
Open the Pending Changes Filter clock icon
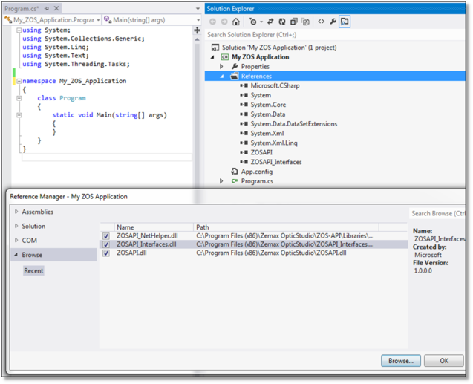pyautogui.click(x=252, y=22)
